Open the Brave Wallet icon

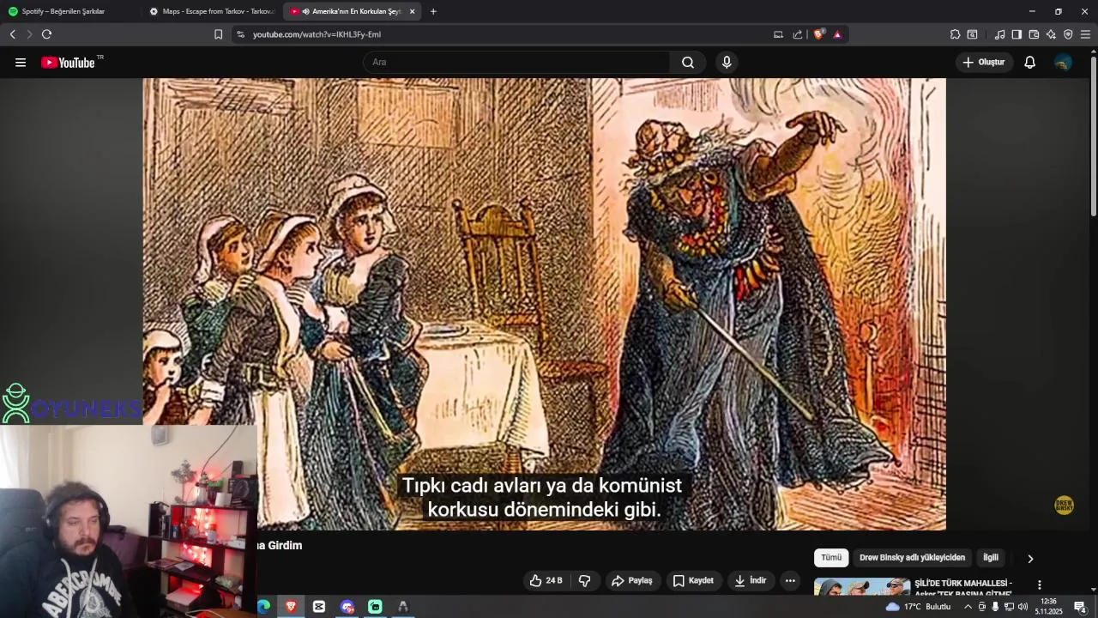coord(1034,34)
